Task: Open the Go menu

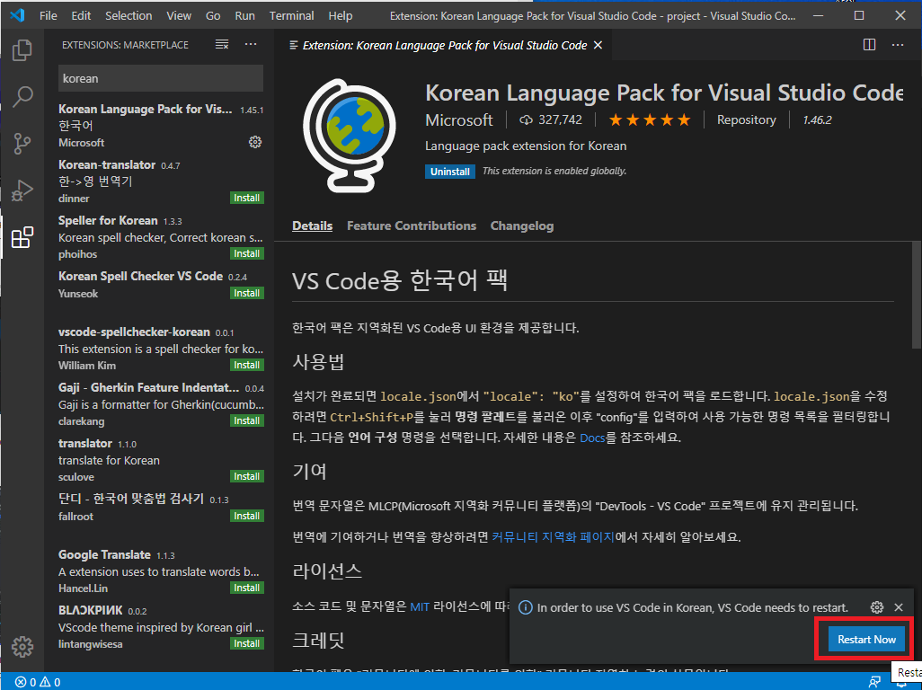Action: point(213,16)
